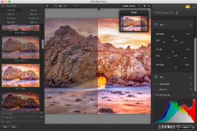Click the Help button at bottom left
197x131 pixels.
pyautogui.click(x=6, y=127)
